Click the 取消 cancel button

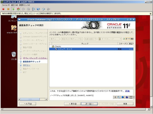tap(125, 104)
